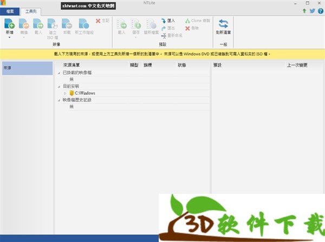The height and width of the screenshot is (242, 325).
Task: Click the 旗標 (Flags) column header
Action: (x=148, y=65)
